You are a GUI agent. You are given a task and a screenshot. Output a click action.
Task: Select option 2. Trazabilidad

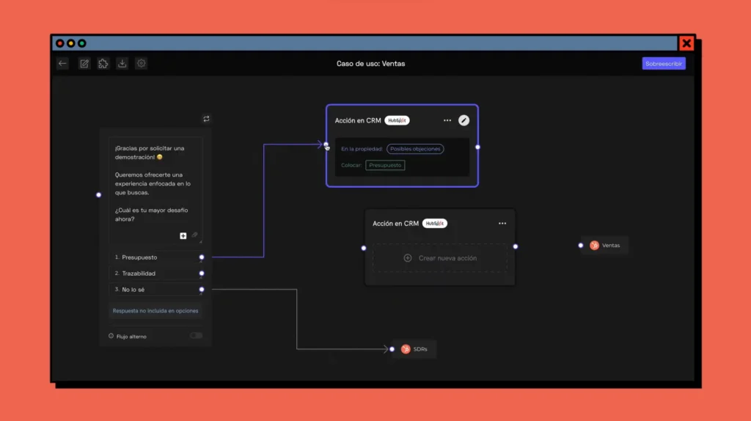[157, 274]
